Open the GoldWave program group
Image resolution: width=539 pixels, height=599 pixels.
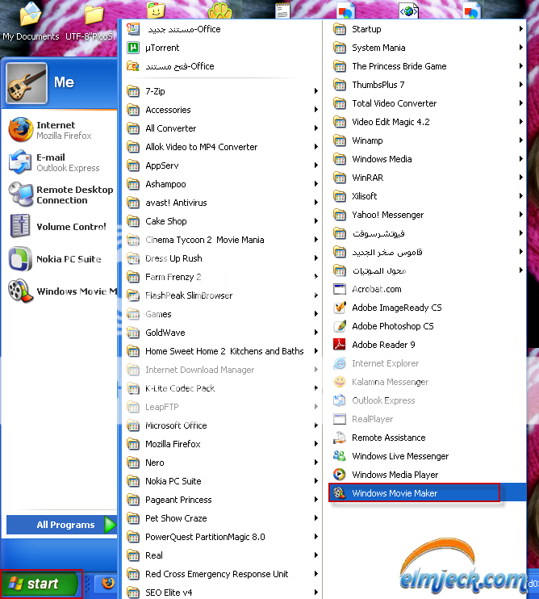point(223,333)
